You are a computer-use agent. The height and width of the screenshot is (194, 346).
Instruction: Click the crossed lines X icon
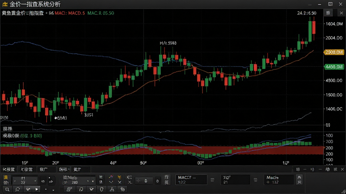point(119,182)
